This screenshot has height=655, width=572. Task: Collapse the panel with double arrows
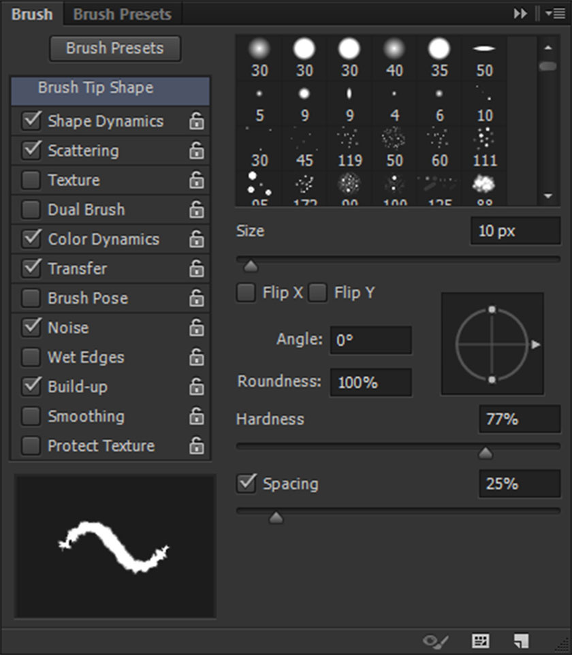(x=521, y=14)
